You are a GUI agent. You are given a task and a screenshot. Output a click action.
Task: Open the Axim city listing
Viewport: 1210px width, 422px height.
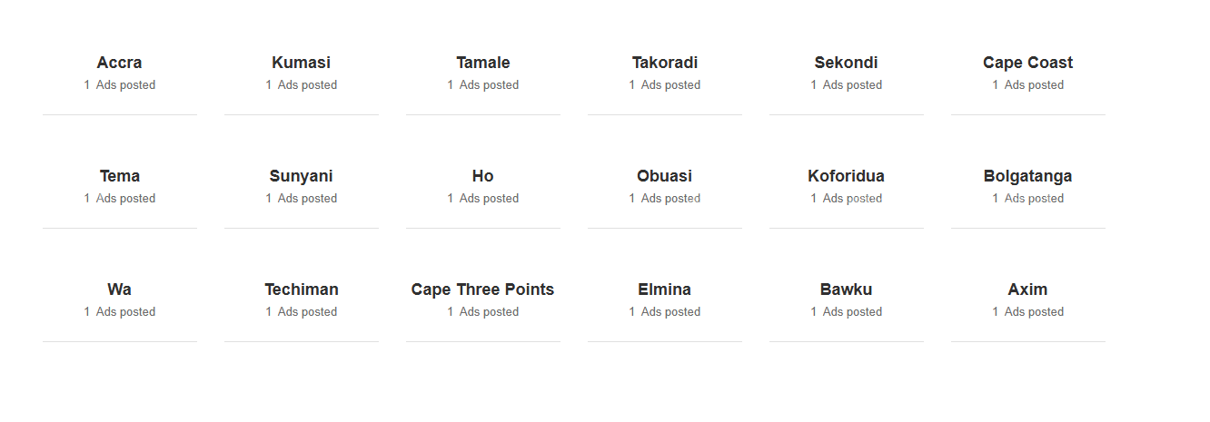1027,290
